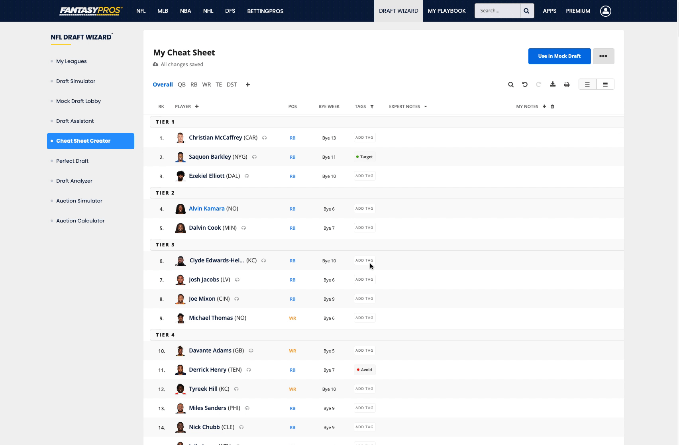
Task: Open notes icon beside Miles Sanders
Action: click(247, 408)
